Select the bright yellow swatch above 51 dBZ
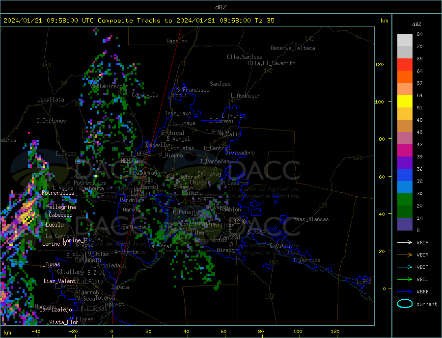Viewport: 442px width, 338px height. point(405,102)
